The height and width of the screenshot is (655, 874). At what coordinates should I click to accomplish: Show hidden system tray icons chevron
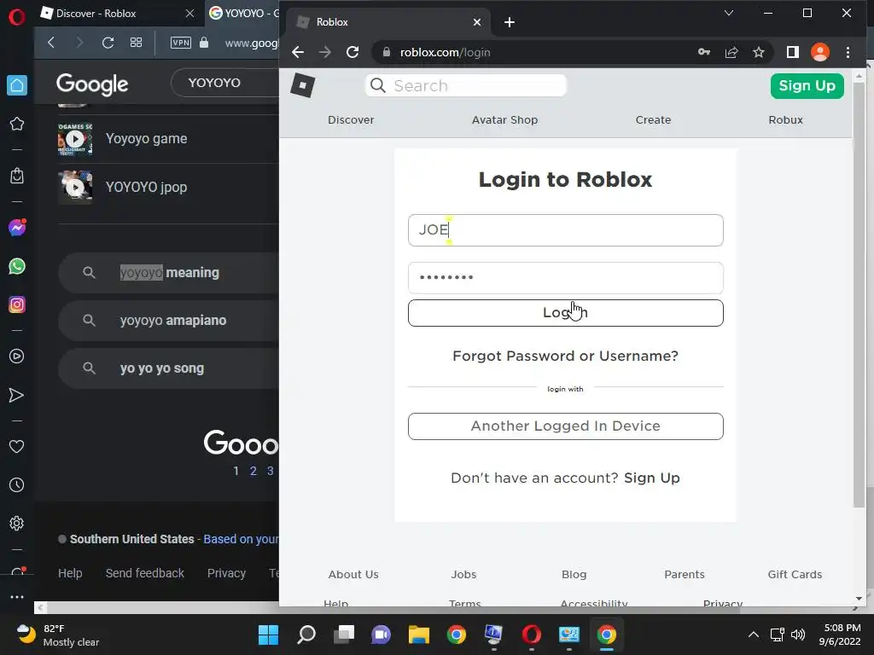753,635
